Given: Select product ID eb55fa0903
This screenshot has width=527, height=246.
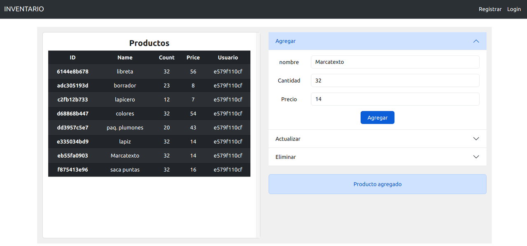Looking at the screenshot, I should click(72, 156).
